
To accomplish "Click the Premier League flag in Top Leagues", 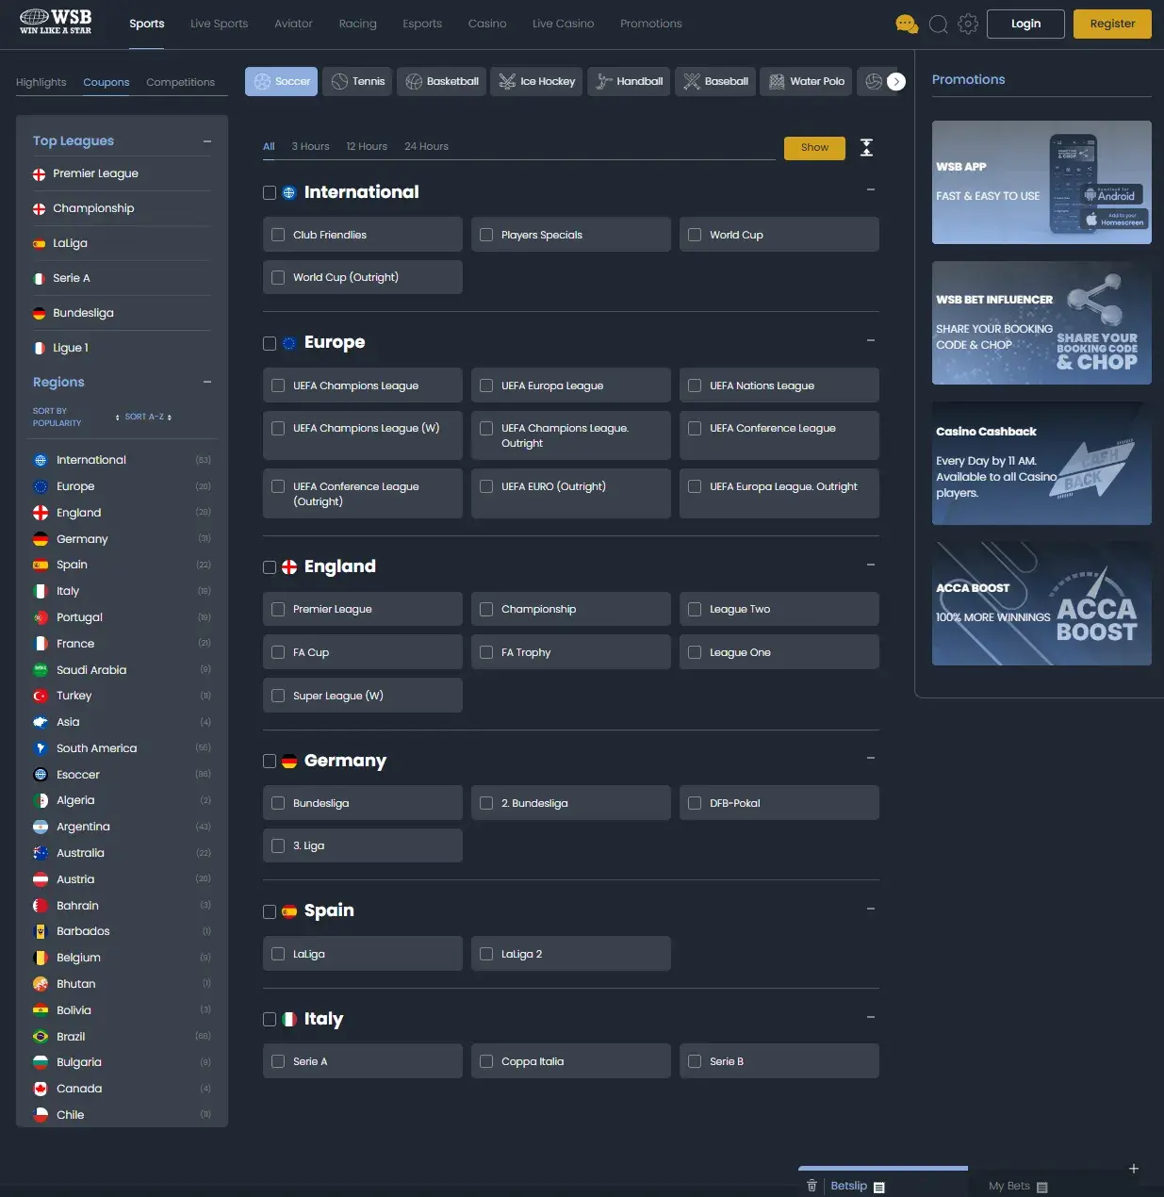I will click(40, 174).
